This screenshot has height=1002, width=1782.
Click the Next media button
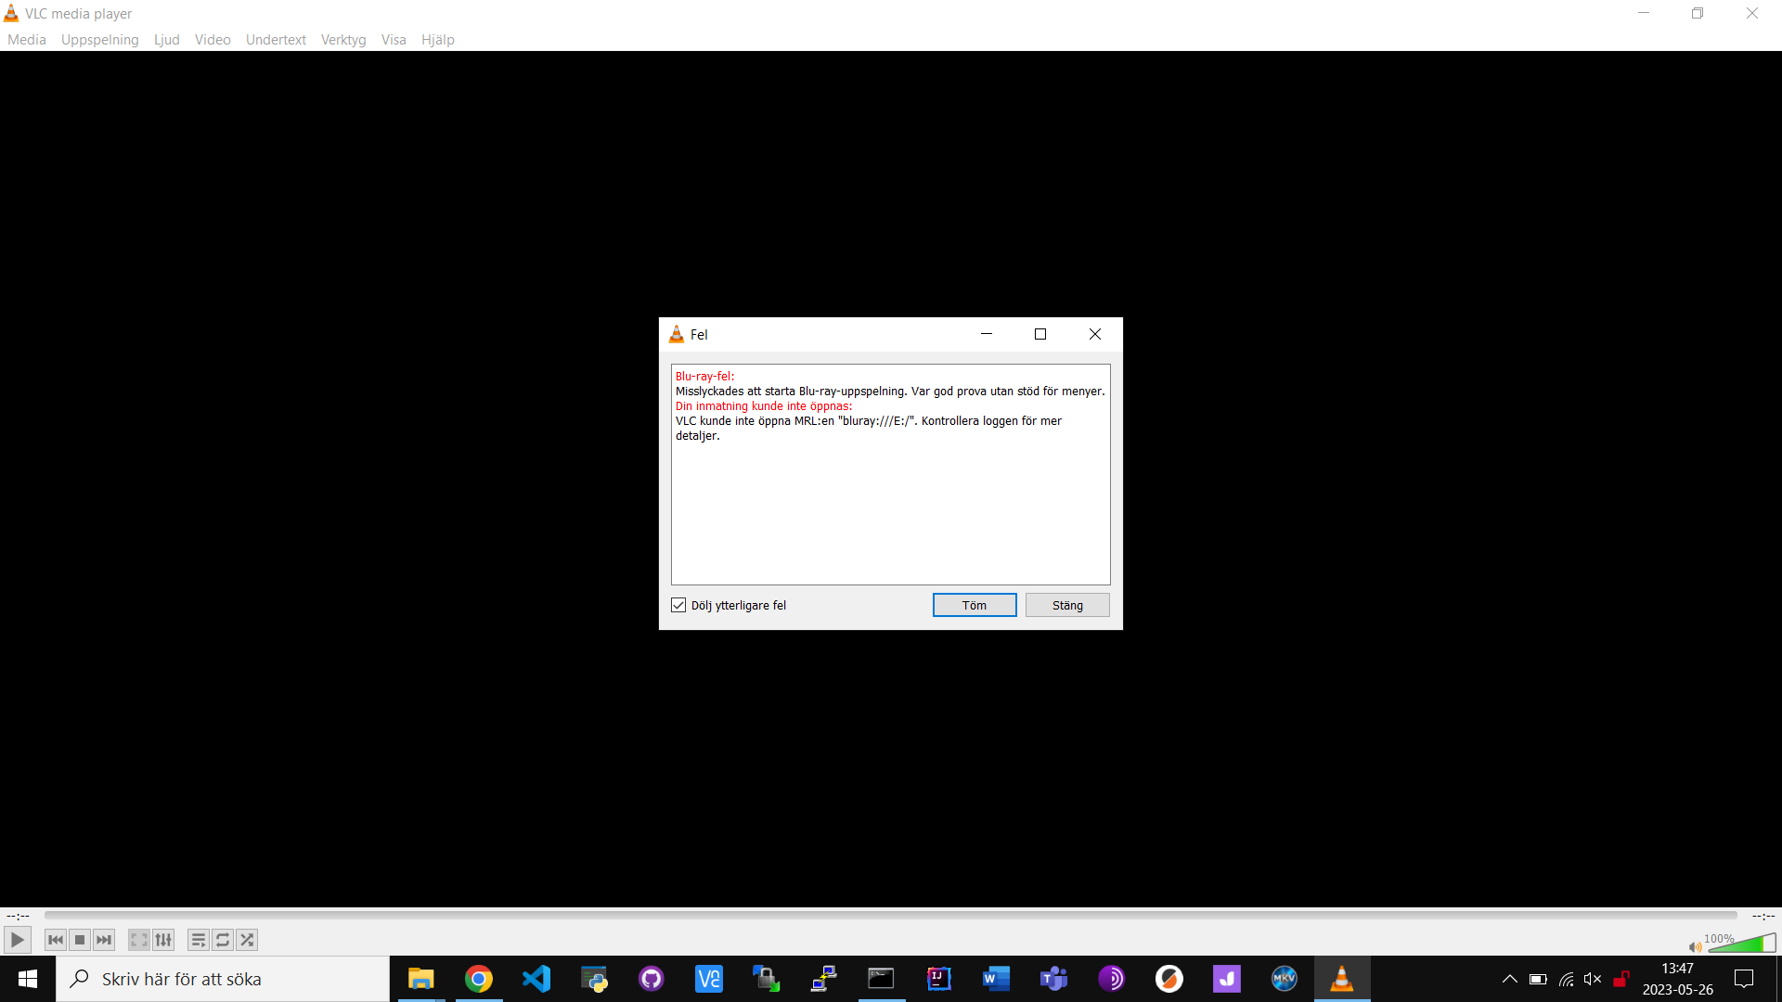(x=104, y=940)
